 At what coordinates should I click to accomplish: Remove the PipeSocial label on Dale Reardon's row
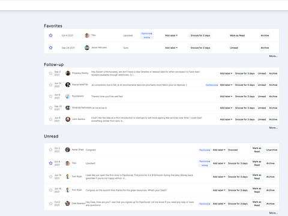click(x=209, y=204)
